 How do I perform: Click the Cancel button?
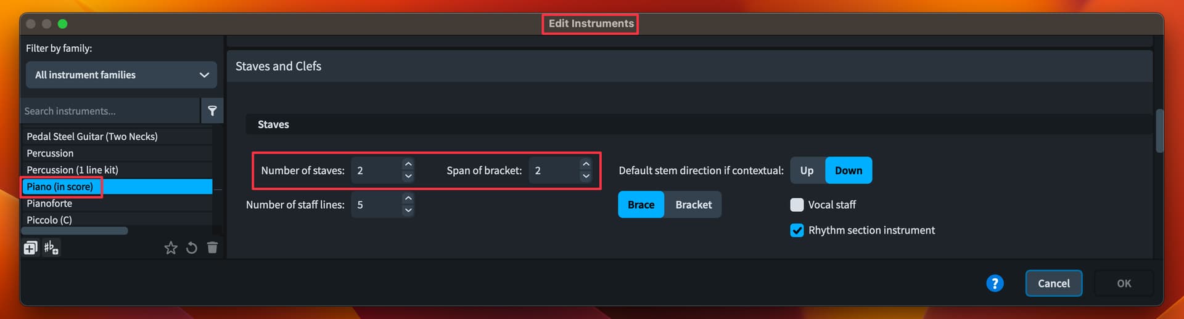pos(1054,283)
